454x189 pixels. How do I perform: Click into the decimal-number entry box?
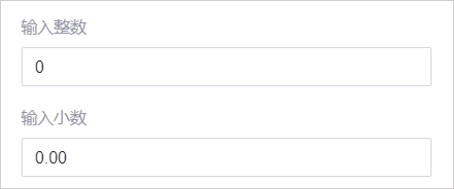point(226,157)
